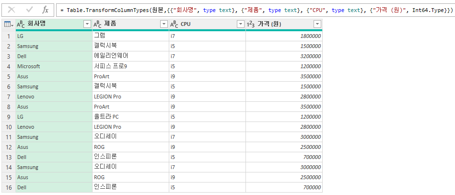The height and width of the screenshot is (195, 455).
Task: Open the filter dropdown for 회사명 column
Action: (x=87, y=24)
